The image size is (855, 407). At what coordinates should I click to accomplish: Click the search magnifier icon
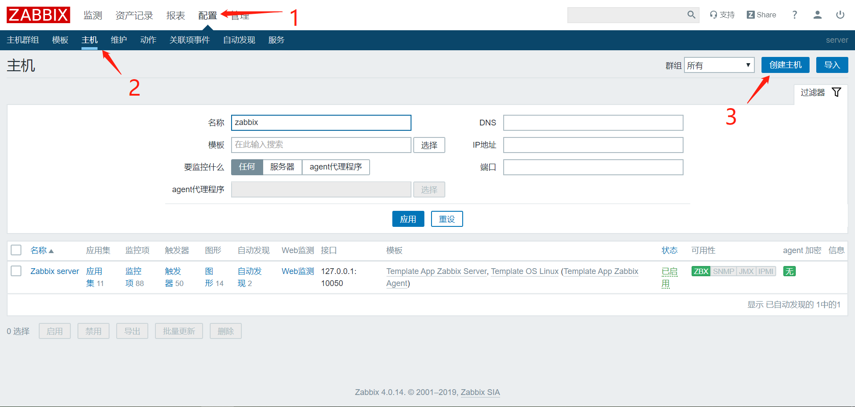pos(691,15)
